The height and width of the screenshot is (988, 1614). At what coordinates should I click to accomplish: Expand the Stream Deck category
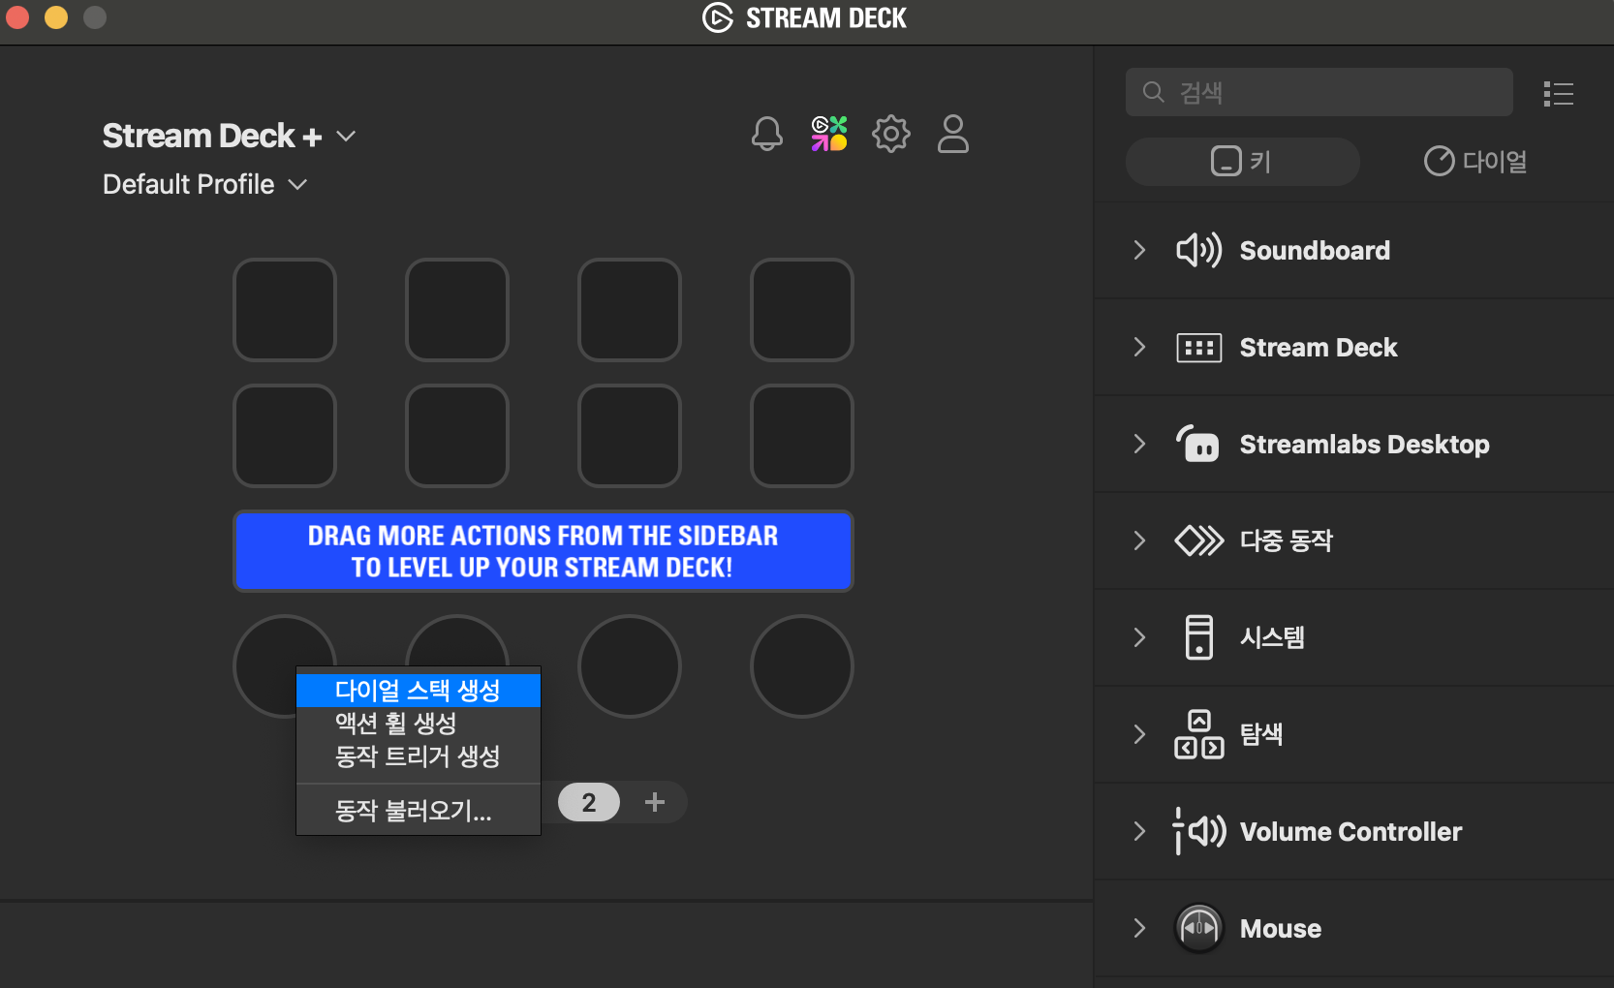tap(1139, 347)
